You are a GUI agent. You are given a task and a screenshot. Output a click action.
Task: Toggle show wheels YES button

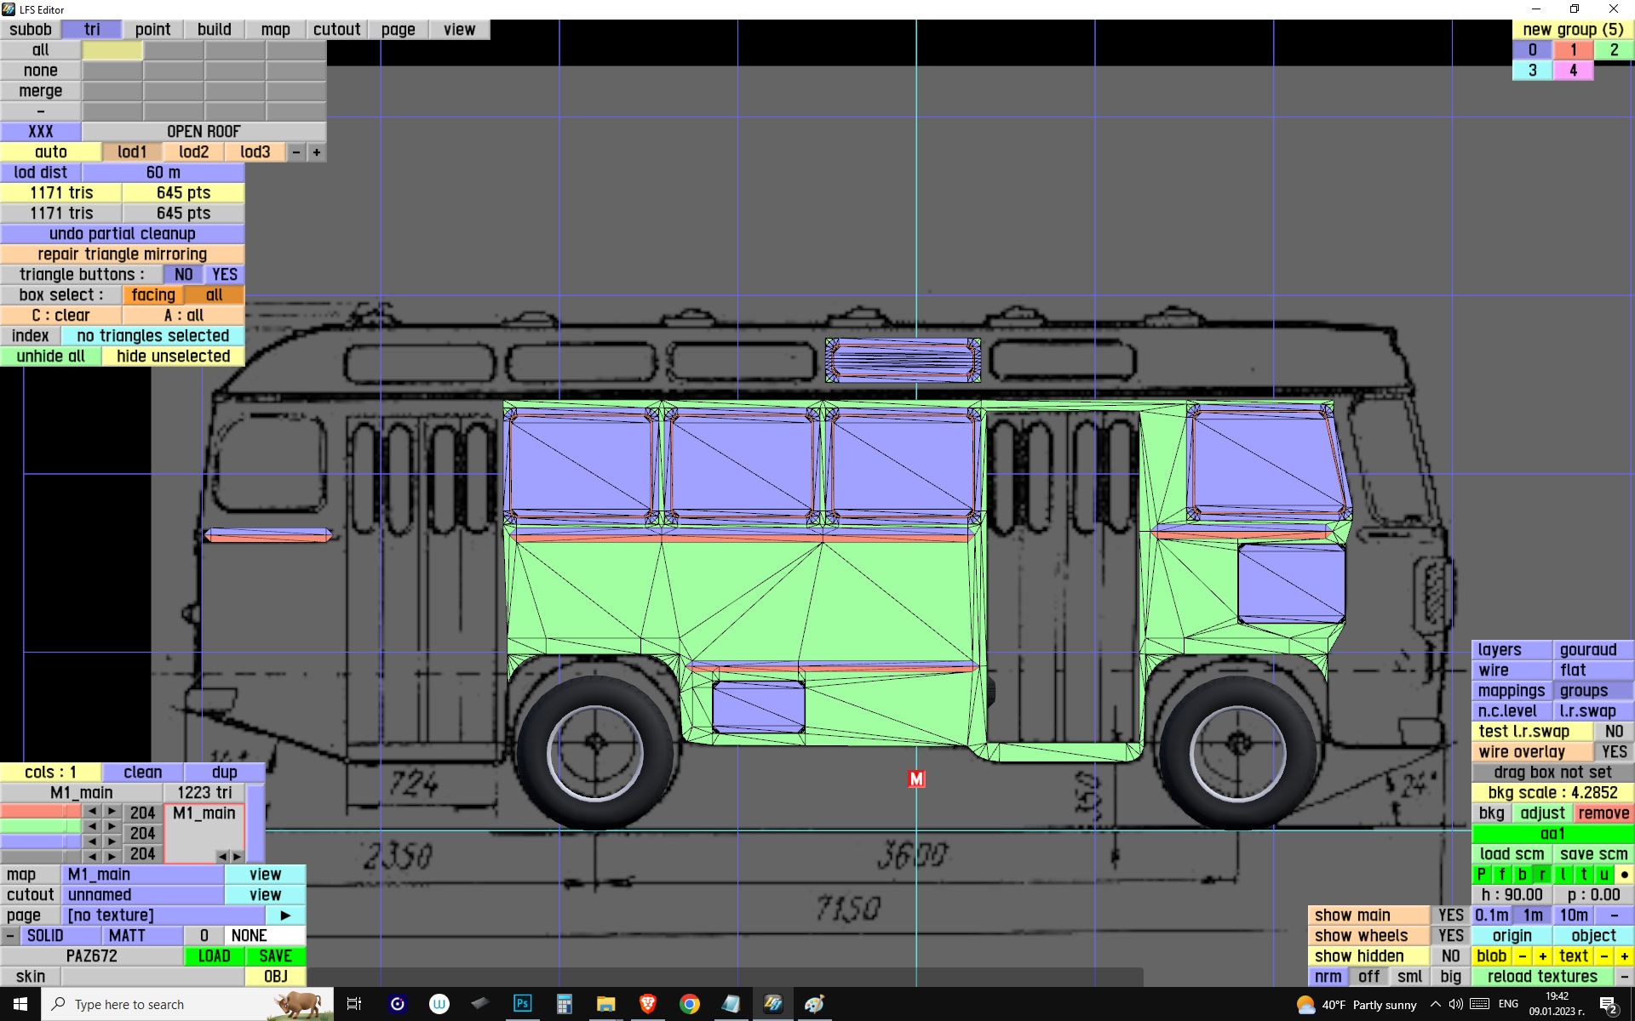pyautogui.click(x=1450, y=936)
